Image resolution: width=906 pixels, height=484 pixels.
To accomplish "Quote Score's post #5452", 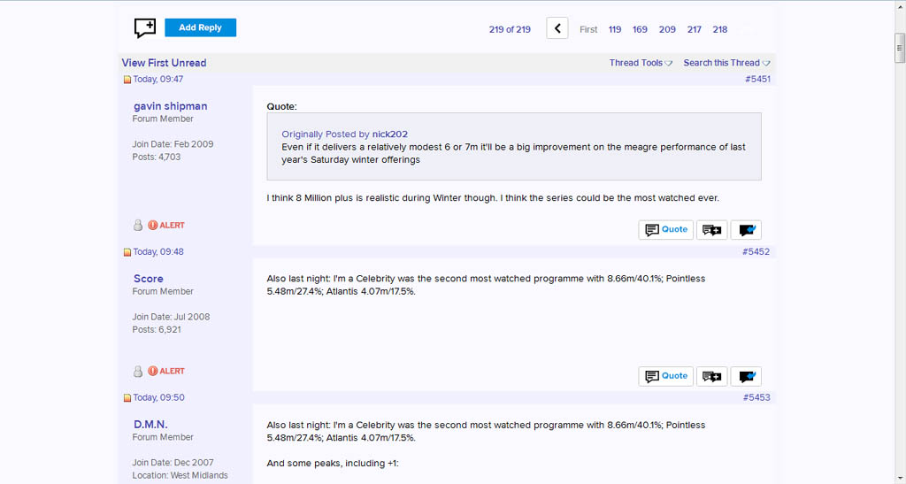I will [665, 376].
